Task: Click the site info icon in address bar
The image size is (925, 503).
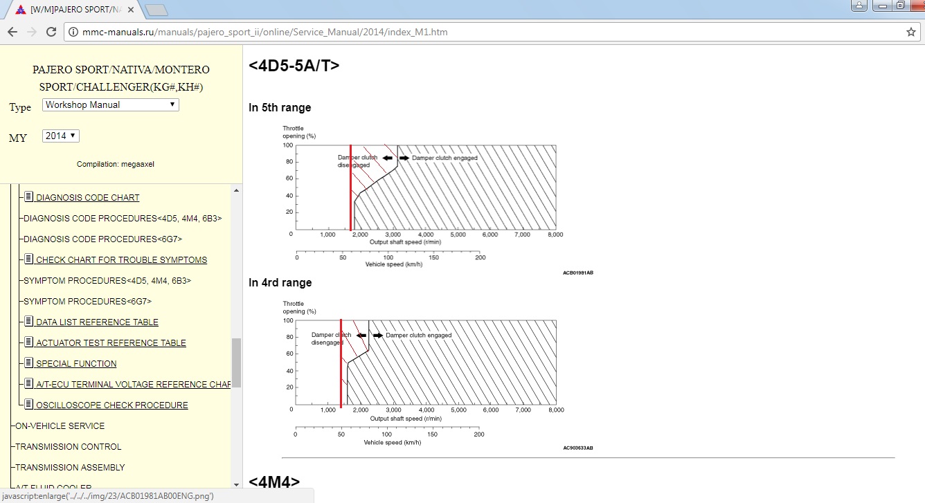Action: pos(73,32)
